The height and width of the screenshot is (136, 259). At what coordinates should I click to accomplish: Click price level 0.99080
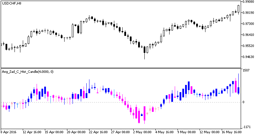coord(248,2)
